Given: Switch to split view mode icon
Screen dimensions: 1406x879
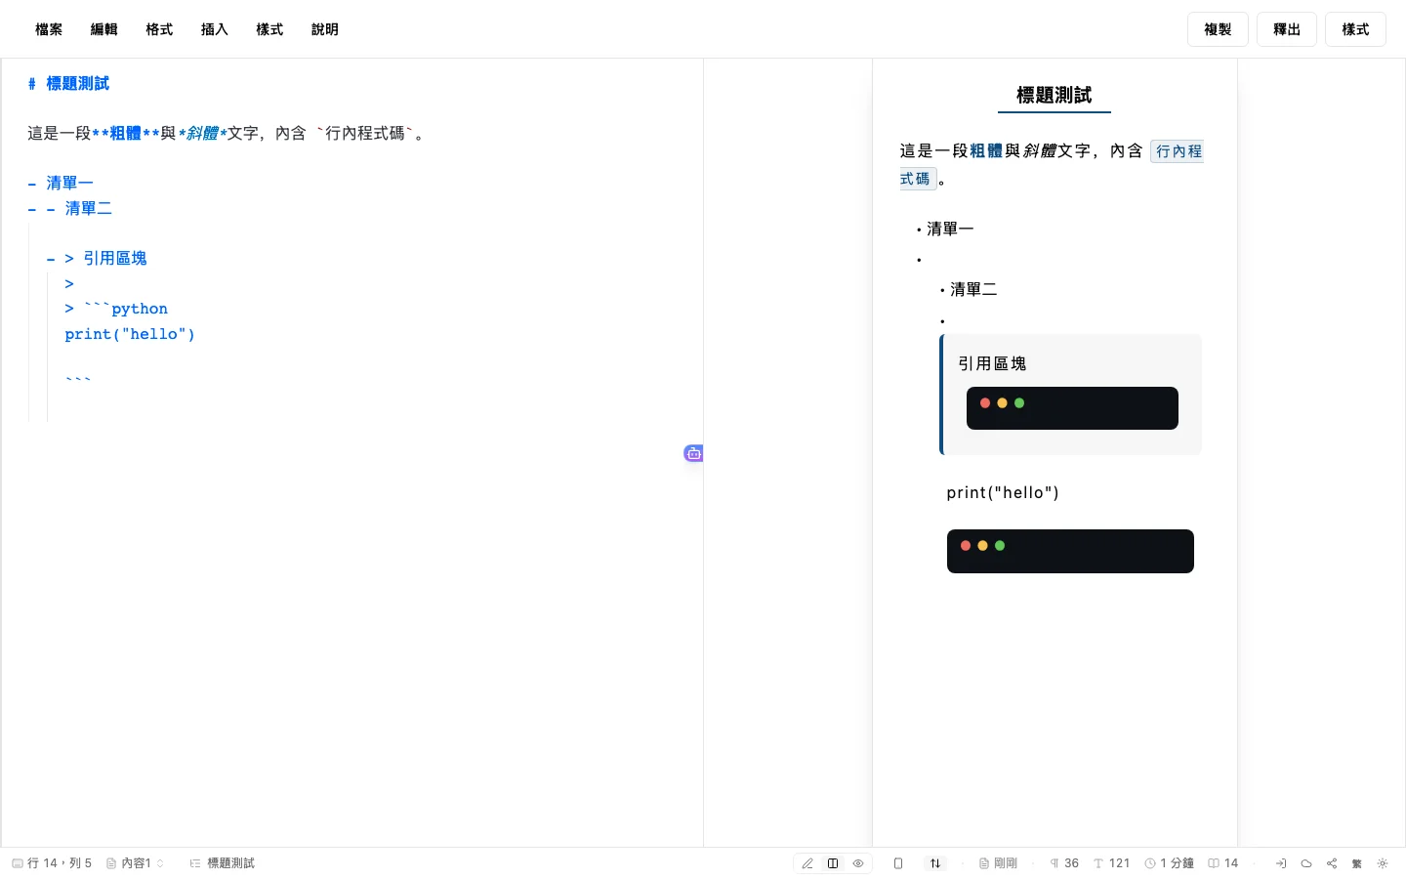Looking at the screenshot, I should 833,863.
